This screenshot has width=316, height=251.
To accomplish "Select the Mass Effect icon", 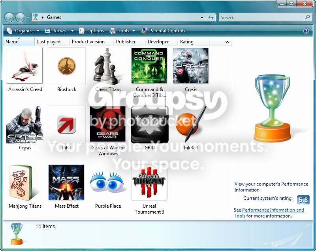I will [x=66, y=182].
